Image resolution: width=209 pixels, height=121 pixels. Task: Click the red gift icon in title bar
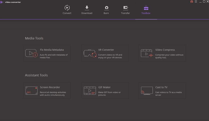(192, 1)
